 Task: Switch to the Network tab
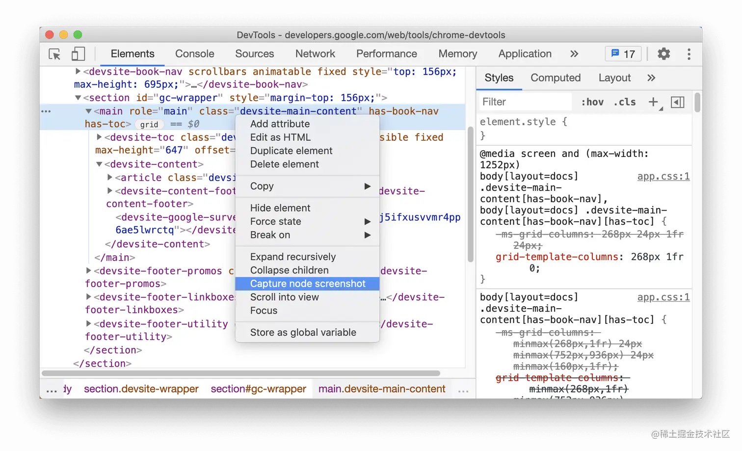tap(315, 54)
